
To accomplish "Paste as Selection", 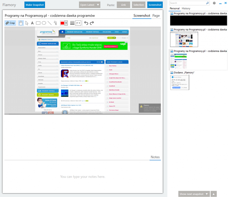I will (139, 5).
